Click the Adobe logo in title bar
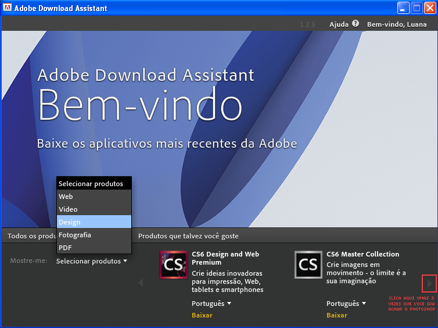The height and width of the screenshot is (328, 438). click(x=7, y=8)
